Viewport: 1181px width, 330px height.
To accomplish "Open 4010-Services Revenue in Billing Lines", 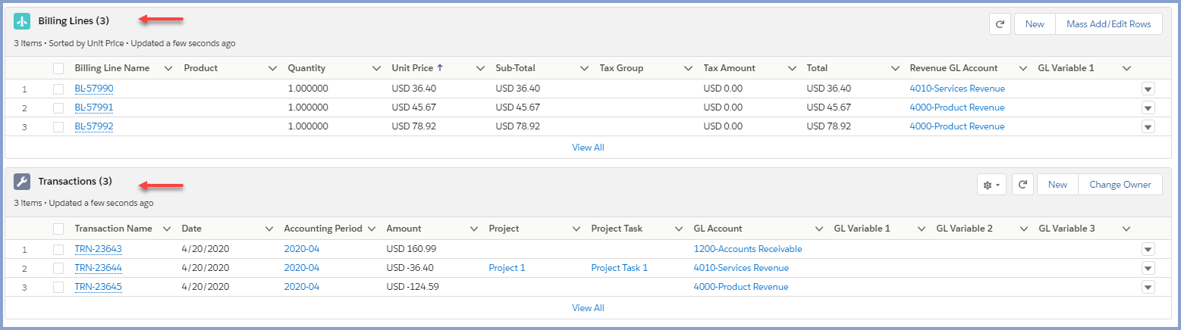I will click(957, 89).
